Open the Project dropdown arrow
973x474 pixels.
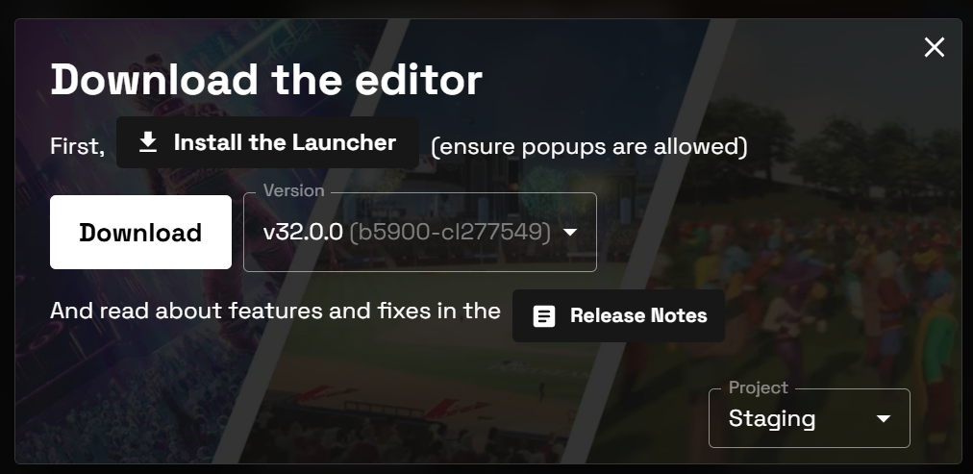click(883, 419)
